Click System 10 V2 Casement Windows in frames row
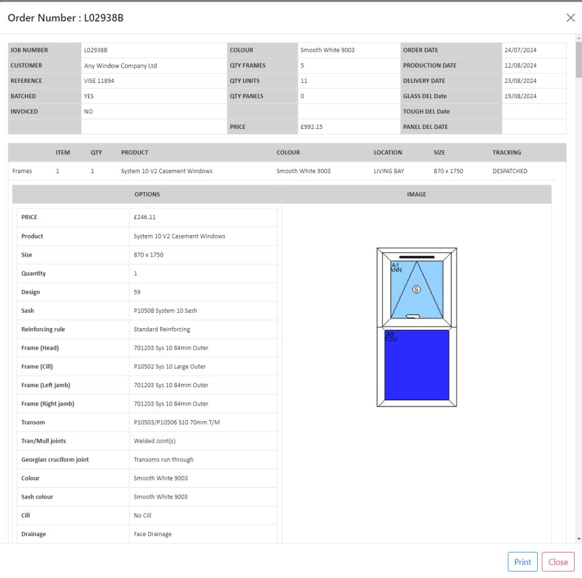The width and height of the screenshot is (582, 578). [167, 171]
